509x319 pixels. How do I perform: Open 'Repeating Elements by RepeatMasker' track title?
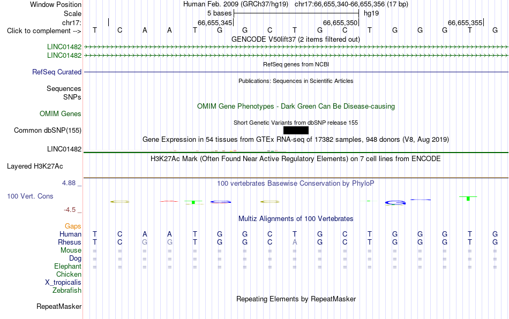click(x=296, y=299)
